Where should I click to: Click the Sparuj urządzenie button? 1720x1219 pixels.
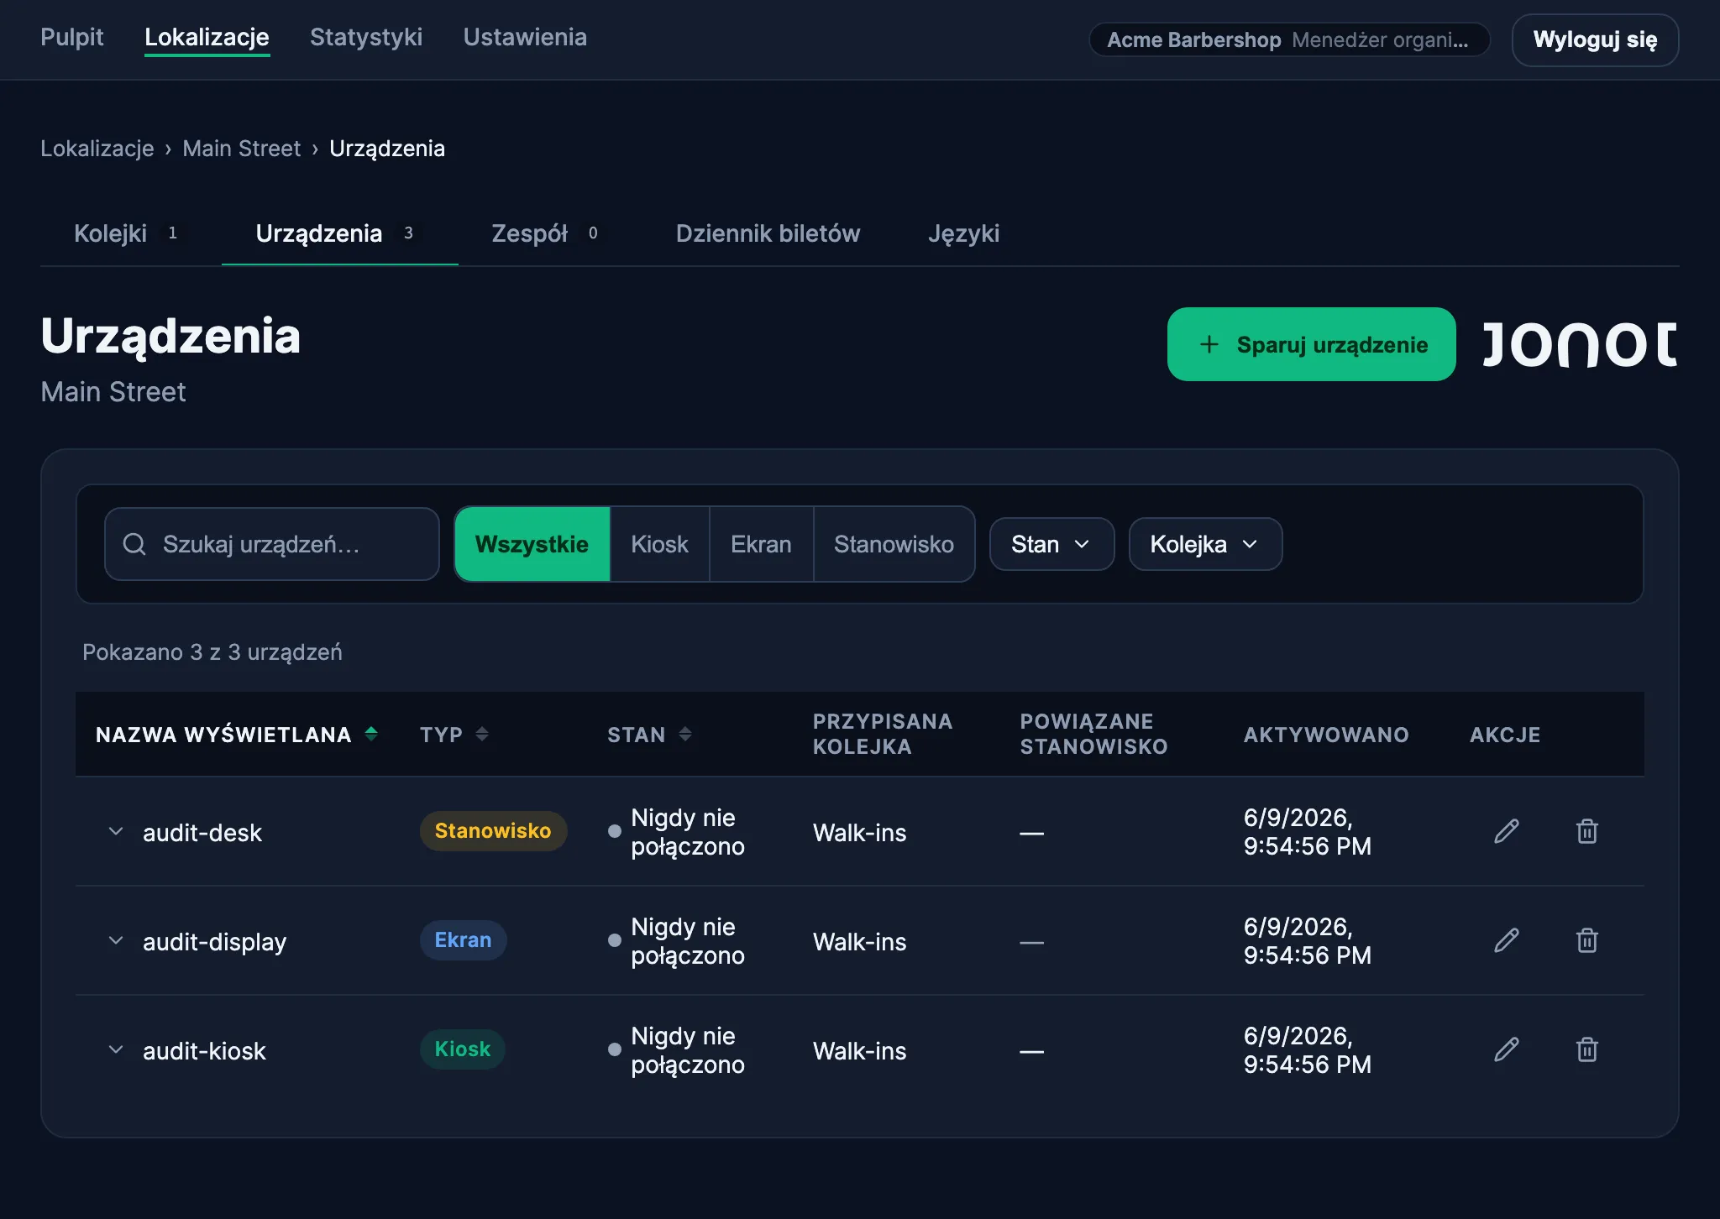(x=1311, y=344)
